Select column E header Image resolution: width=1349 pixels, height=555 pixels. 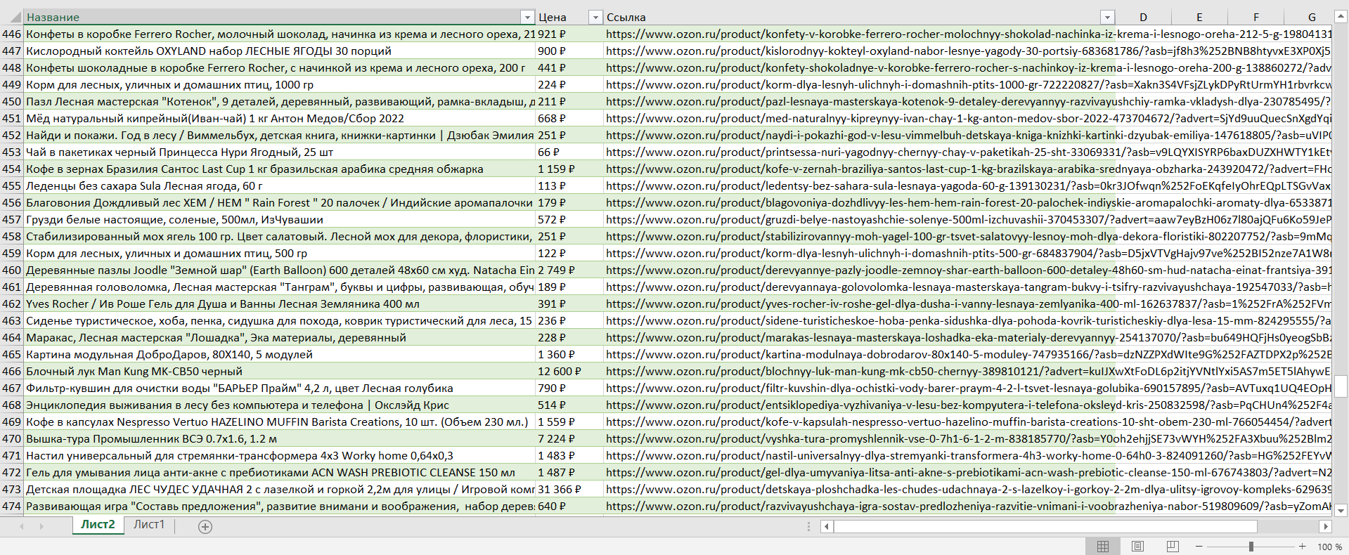(x=1199, y=17)
